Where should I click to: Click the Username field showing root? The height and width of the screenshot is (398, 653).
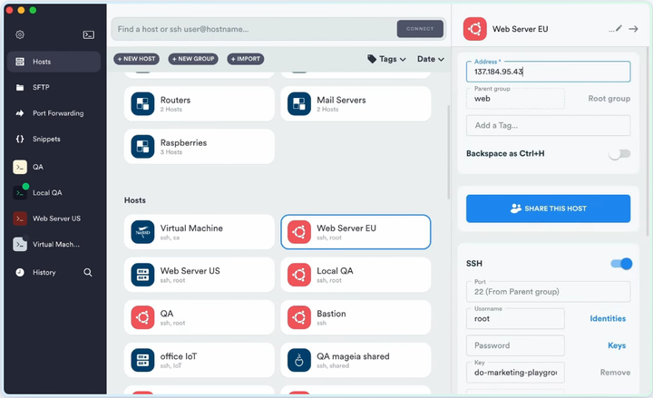[x=515, y=318]
